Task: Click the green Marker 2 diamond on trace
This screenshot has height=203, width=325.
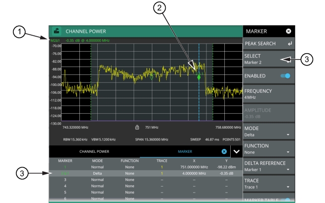Action: click(x=199, y=77)
